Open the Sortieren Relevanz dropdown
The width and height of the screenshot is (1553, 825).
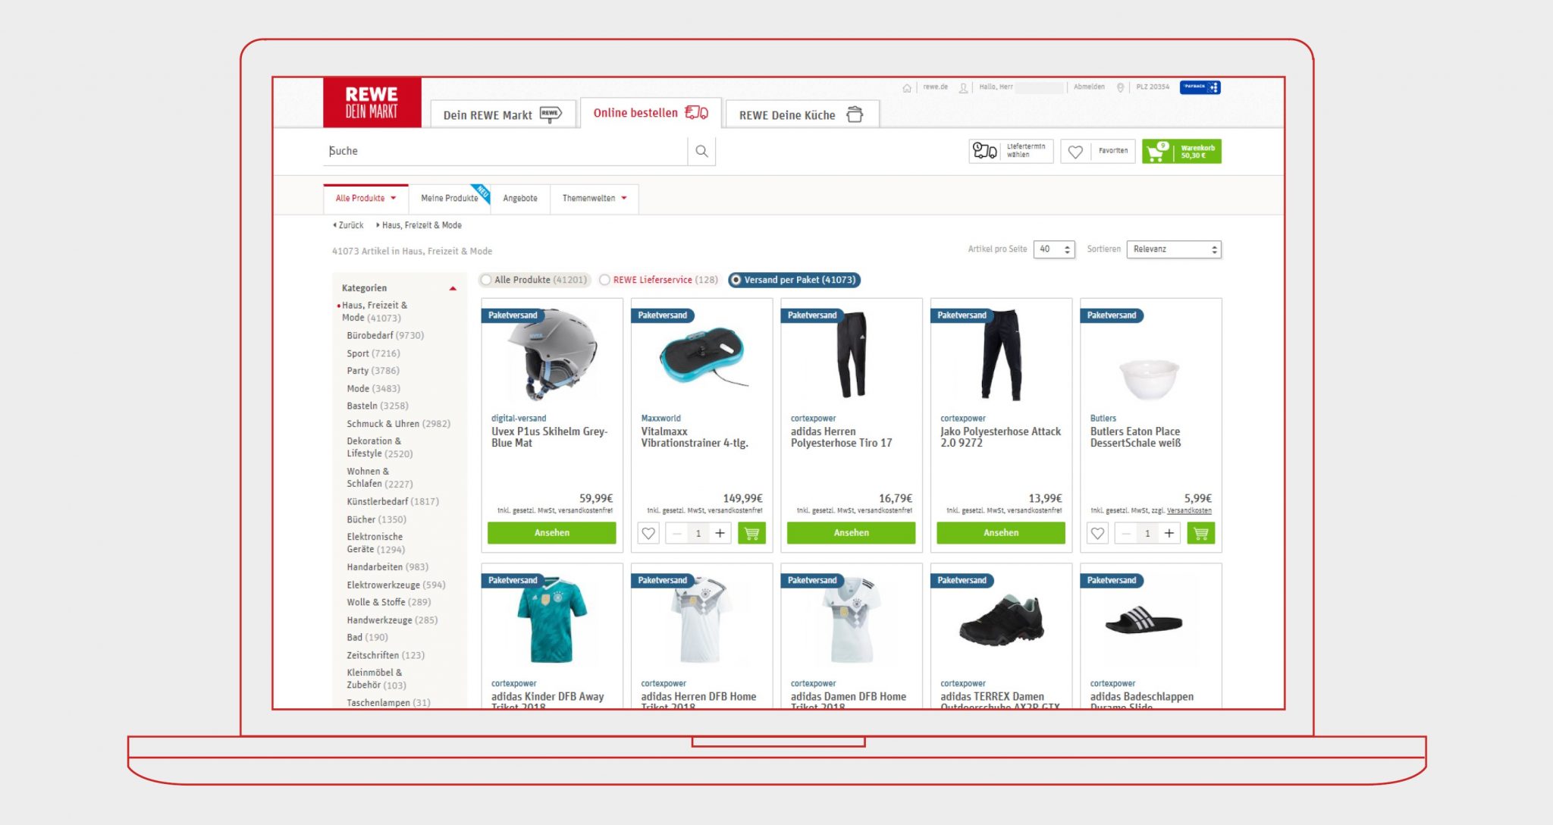[1174, 249]
